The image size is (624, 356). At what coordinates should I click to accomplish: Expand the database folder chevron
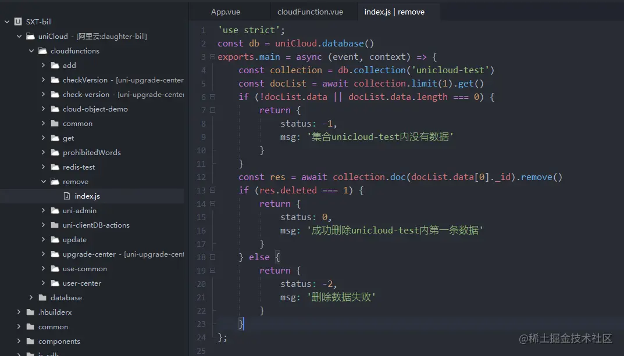tap(31, 297)
